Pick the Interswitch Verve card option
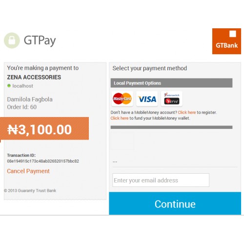The height and width of the screenshot is (244, 244). point(172,99)
